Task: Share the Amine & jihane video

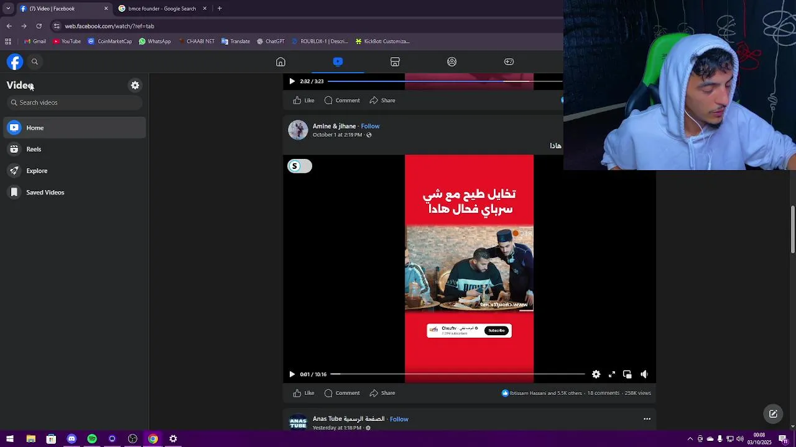Action: pyautogui.click(x=382, y=393)
